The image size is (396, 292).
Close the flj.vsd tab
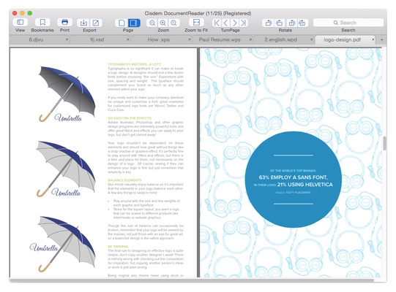[128, 39]
